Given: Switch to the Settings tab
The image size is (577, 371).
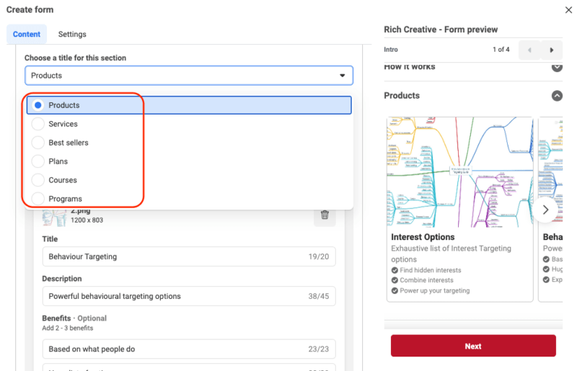Looking at the screenshot, I should click(72, 34).
